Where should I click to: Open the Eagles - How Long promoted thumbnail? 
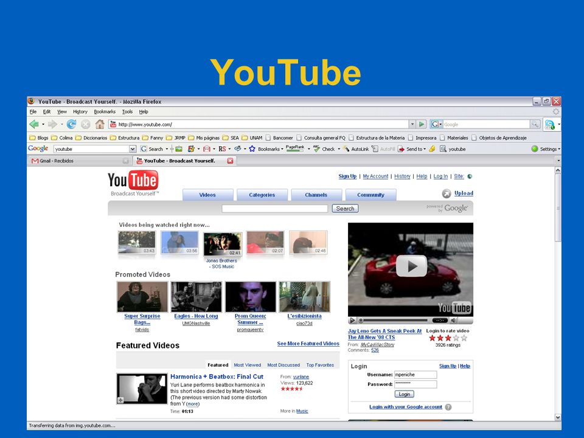tap(196, 296)
